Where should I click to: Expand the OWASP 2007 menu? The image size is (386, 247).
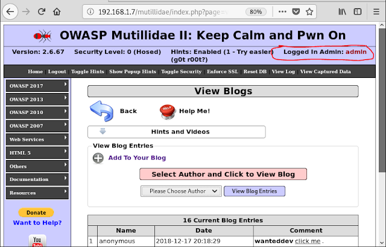(37, 126)
